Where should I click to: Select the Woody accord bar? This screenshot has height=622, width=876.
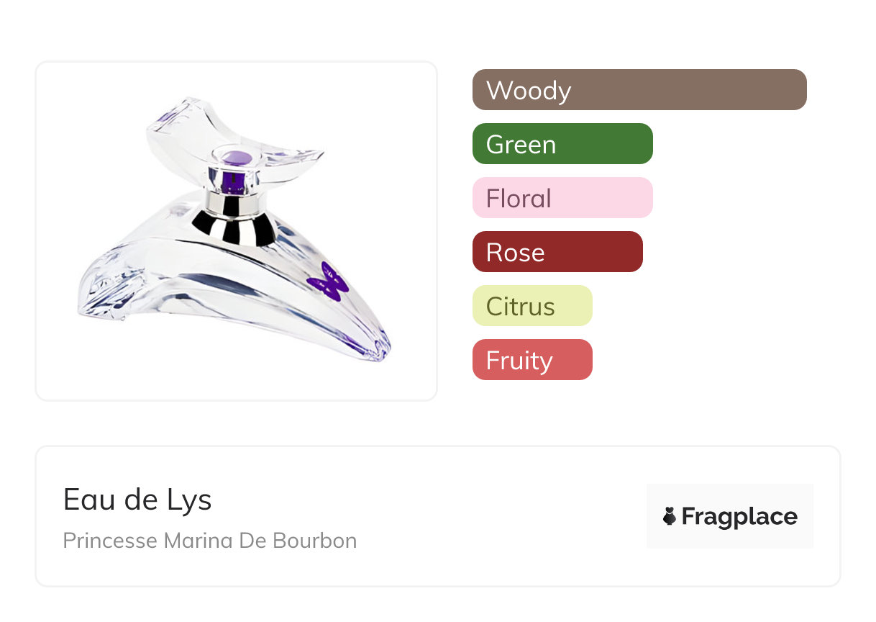tap(639, 90)
